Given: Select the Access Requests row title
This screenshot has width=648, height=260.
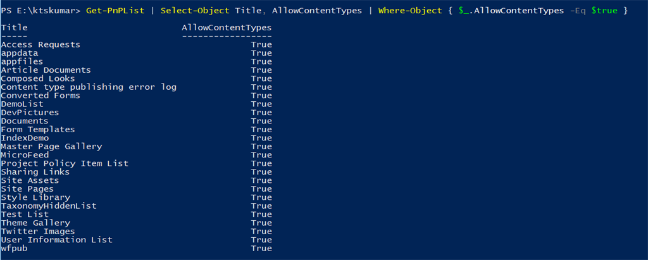Looking at the screenshot, I should [40, 45].
